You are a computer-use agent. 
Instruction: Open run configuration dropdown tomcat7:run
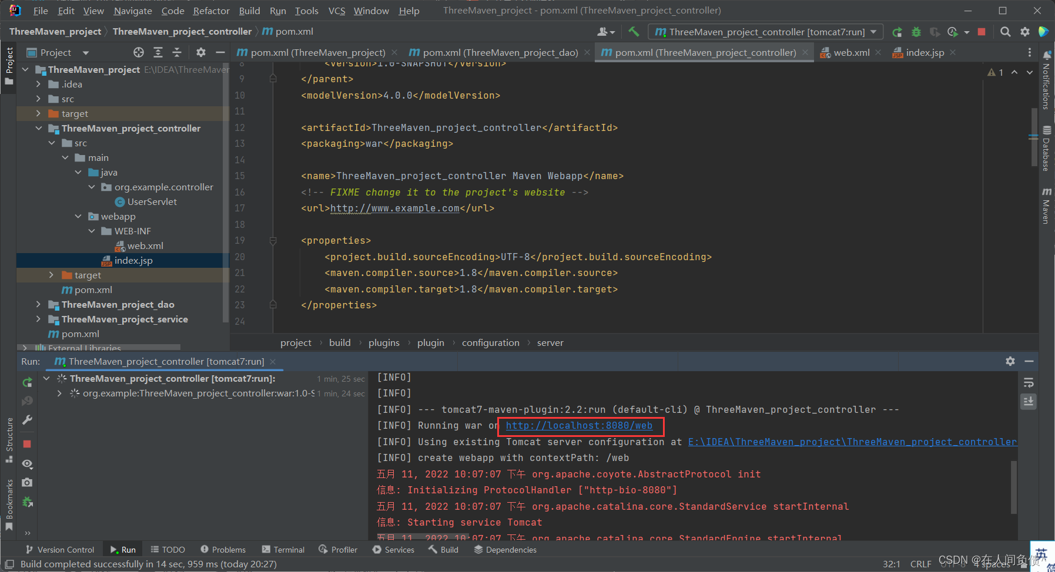[766, 32]
